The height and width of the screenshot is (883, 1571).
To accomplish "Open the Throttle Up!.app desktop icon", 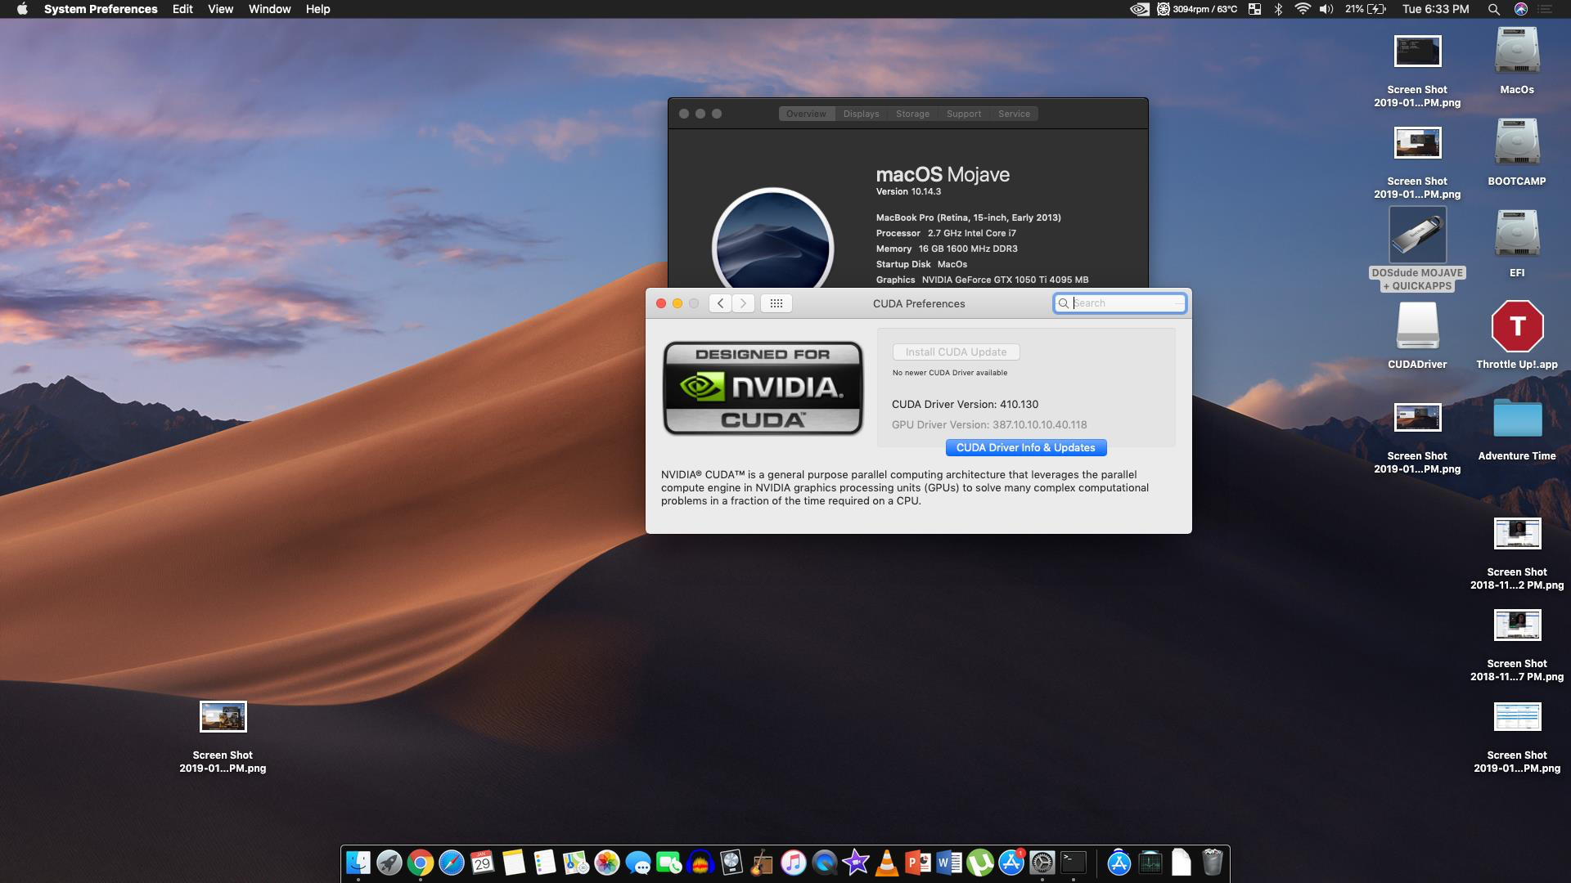I will click(1516, 326).
